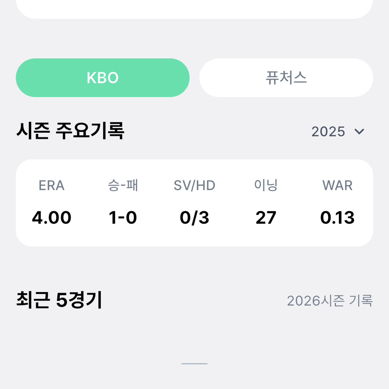The height and width of the screenshot is (389, 389).
Task: Tap the 최근 5경기 section heading
Action: coord(59,300)
